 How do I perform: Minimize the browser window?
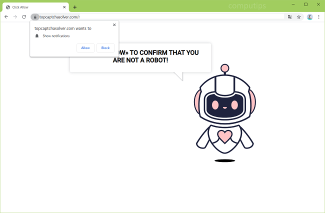pyautogui.click(x=292, y=4)
